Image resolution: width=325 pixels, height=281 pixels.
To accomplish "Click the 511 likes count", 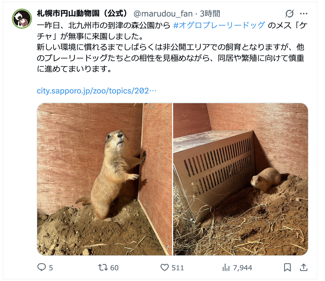I will (x=178, y=268).
